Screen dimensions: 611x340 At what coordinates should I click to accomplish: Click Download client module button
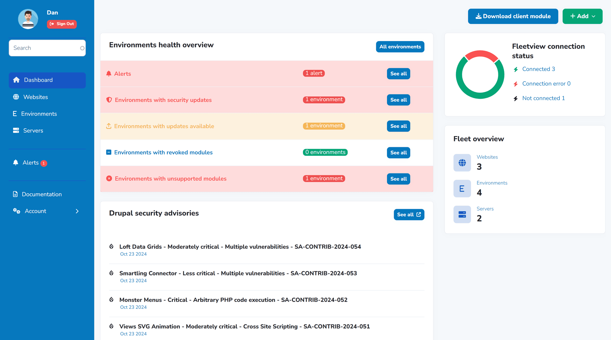[x=513, y=16]
